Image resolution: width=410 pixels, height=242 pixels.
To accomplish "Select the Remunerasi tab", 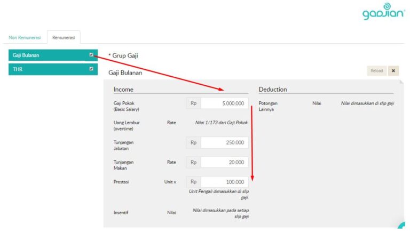I will 63,37.
